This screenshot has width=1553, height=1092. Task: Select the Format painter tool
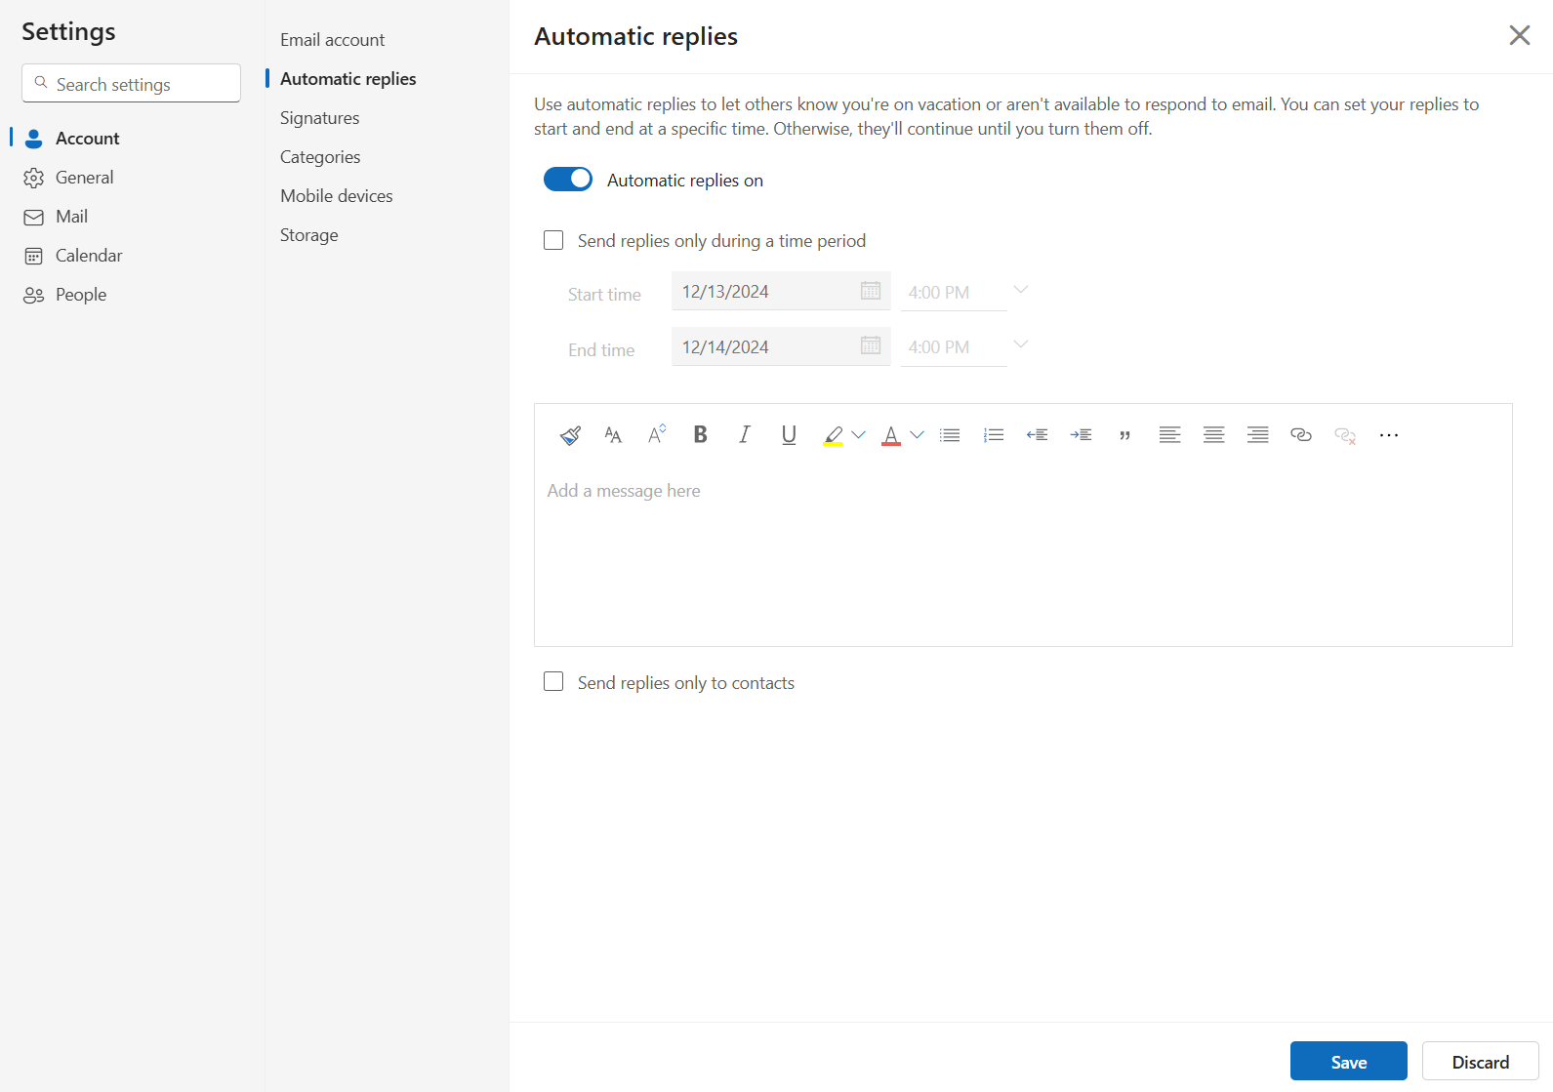[571, 435]
